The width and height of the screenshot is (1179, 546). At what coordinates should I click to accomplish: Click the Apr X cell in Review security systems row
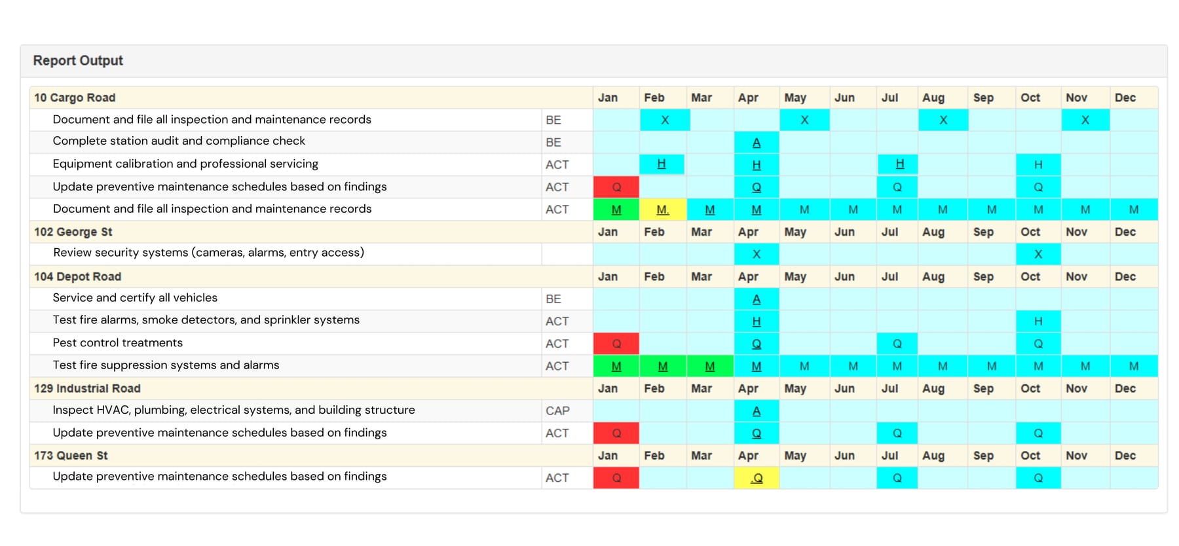click(x=757, y=254)
